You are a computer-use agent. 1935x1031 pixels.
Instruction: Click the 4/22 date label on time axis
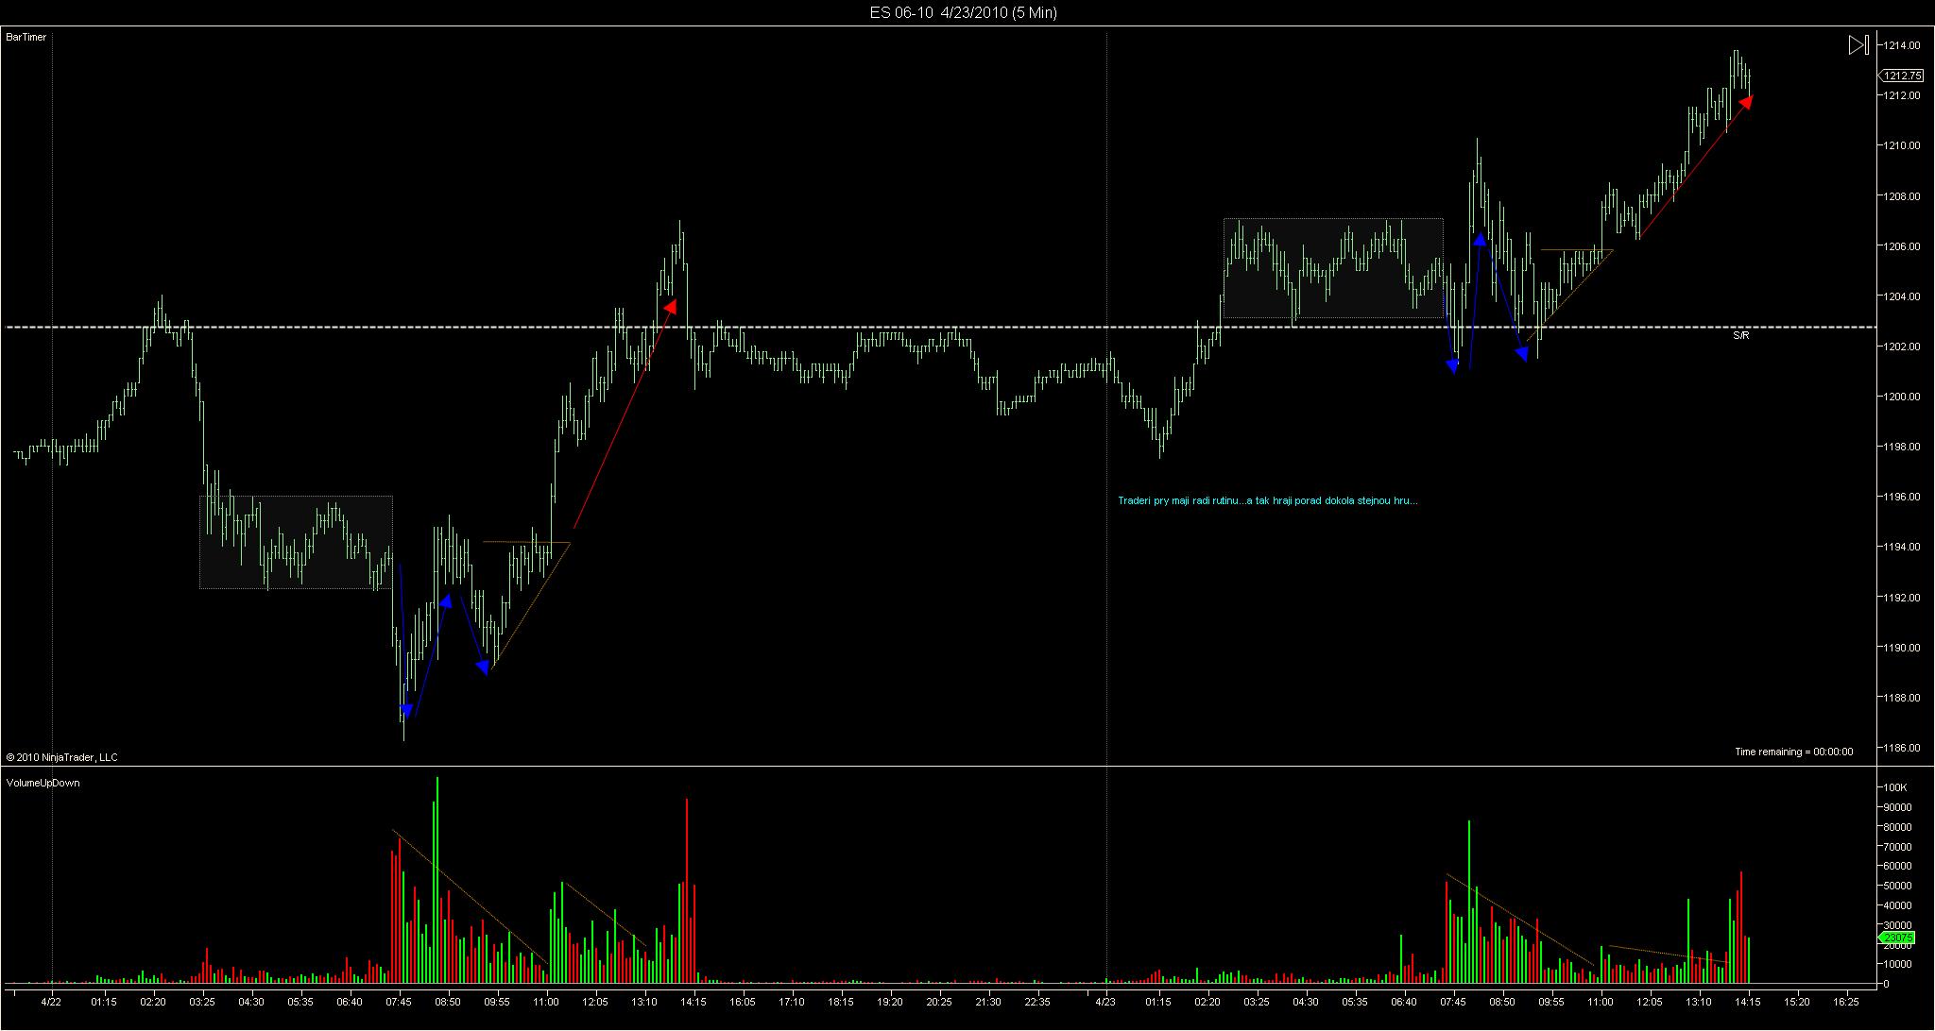(52, 1002)
